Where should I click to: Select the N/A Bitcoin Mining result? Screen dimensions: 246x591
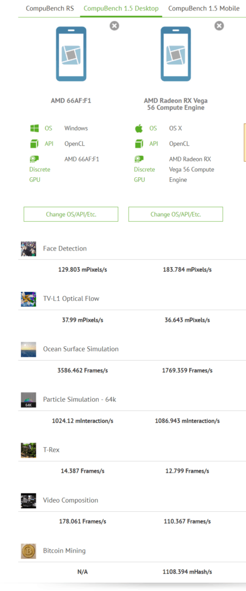[x=82, y=572]
